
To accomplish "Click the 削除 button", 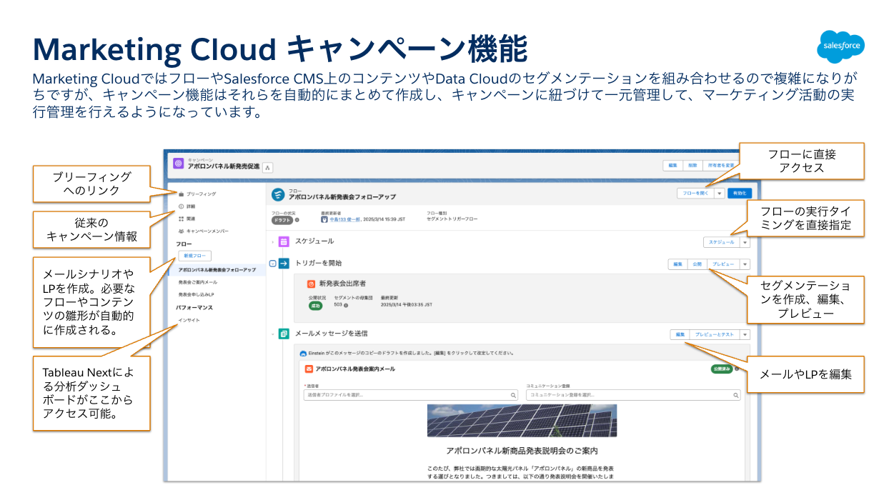I will 693,165.
